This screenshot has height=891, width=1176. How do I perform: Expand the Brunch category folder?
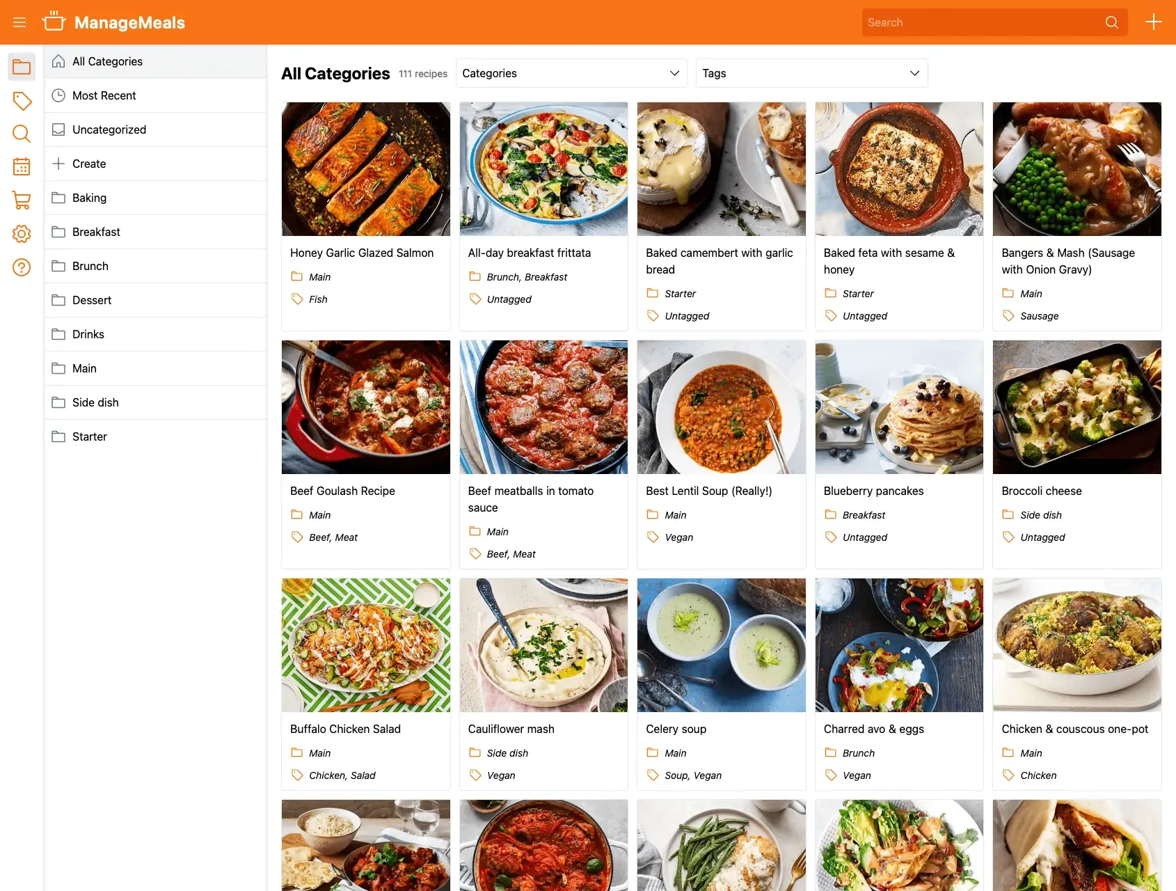click(90, 266)
